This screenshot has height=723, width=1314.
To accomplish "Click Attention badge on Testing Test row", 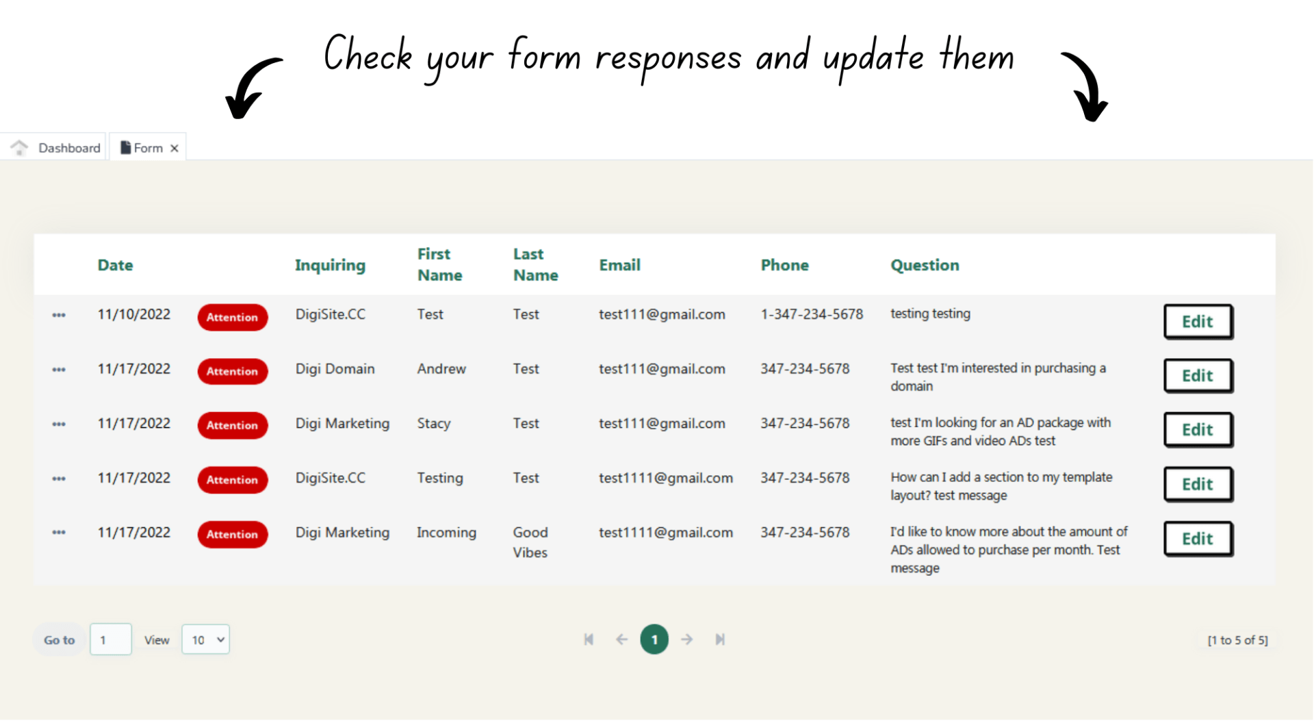I will coord(233,480).
